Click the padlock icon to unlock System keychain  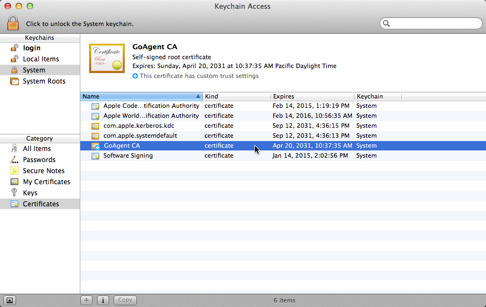tap(13, 23)
